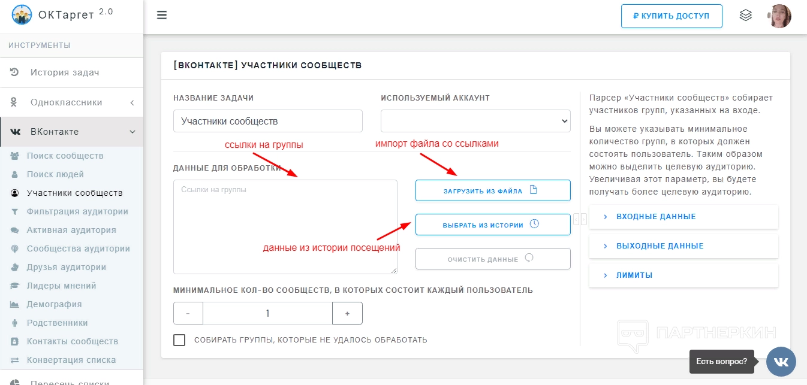Click the user profile avatar
The image size is (807, 385).
pyautogui.click(x=779, y=16)
